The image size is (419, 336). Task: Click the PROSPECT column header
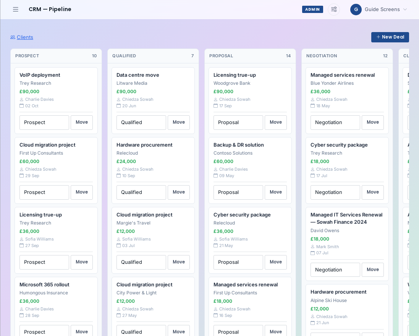point(27,56)
